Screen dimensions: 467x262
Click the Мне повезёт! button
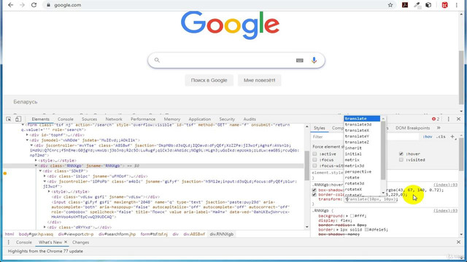point(260,80)
